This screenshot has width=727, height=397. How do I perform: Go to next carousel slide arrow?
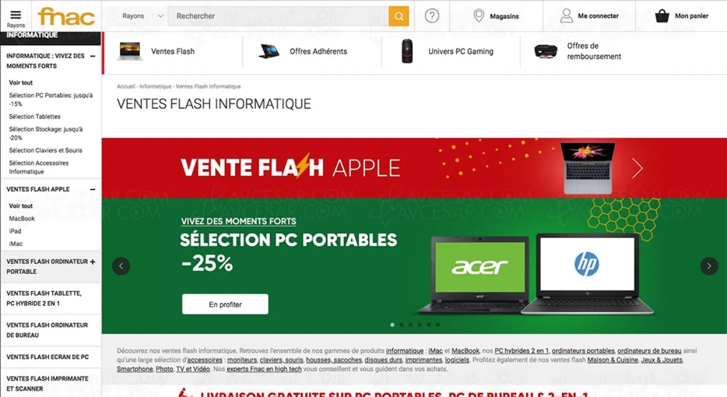[709, 266]
